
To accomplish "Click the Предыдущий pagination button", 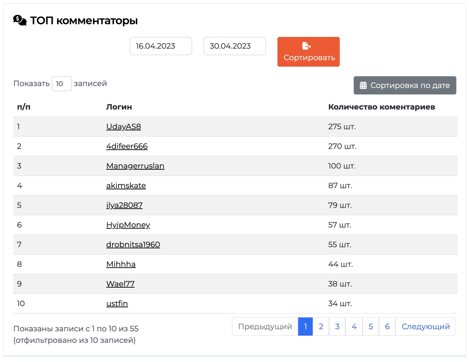I will tap(265, 327).
